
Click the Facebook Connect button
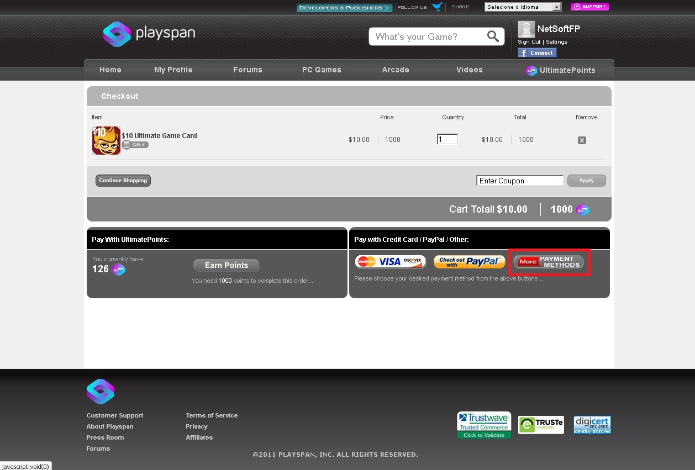coord(537,52)
